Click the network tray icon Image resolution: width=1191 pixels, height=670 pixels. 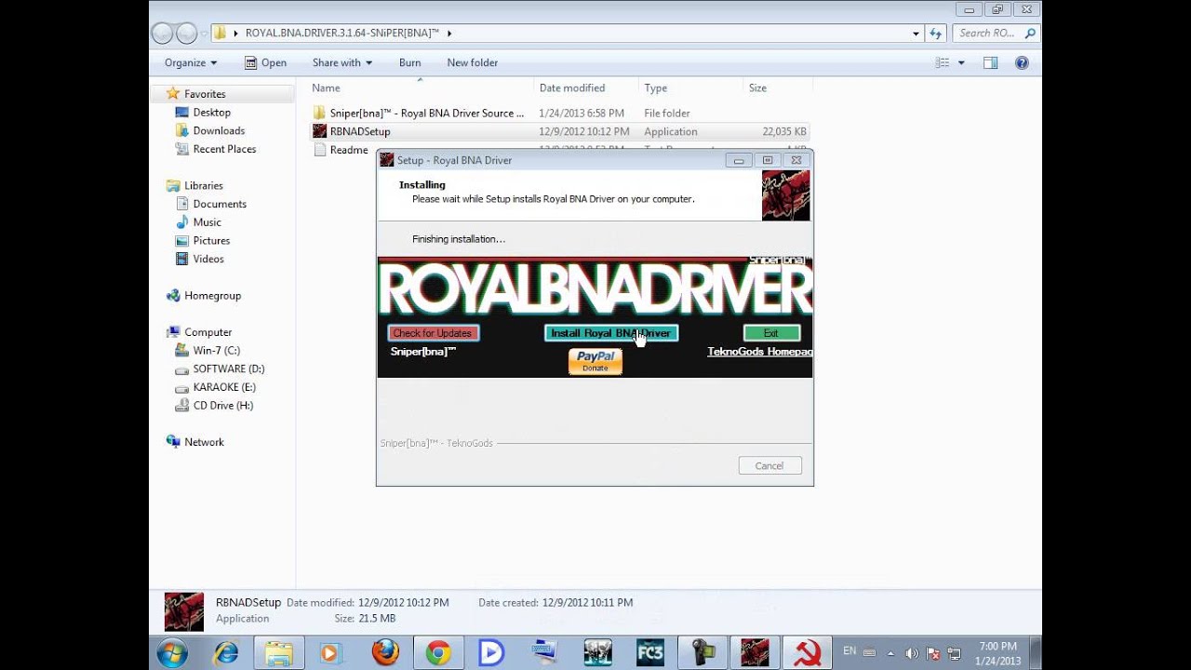[954, 654]
